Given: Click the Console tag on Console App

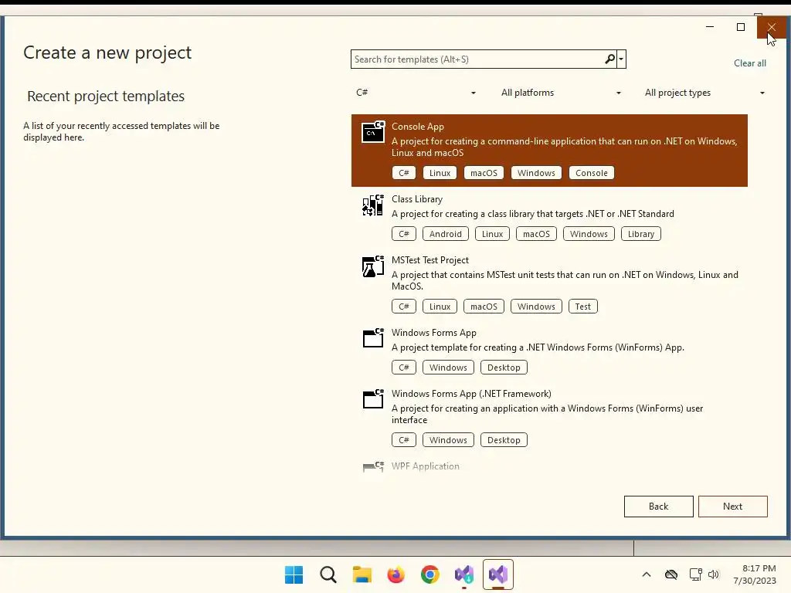Looking at the screenshot, I should 591,173.
